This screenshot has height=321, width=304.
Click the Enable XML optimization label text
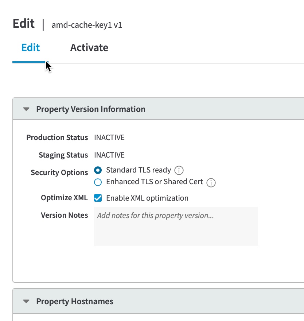coord(147,198)
